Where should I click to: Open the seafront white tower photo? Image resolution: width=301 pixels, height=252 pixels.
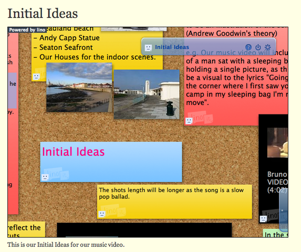pos(147,94)
